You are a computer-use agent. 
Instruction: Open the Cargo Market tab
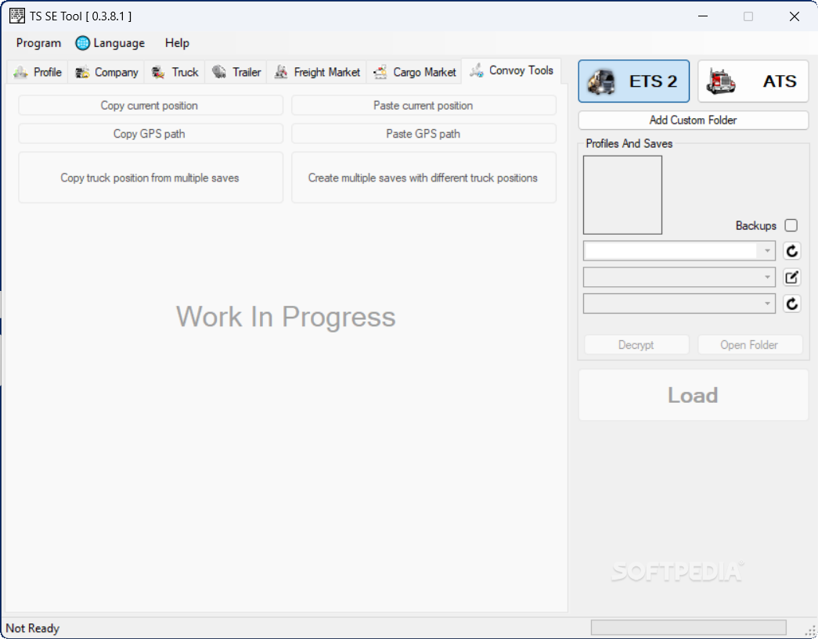(414, 72)
